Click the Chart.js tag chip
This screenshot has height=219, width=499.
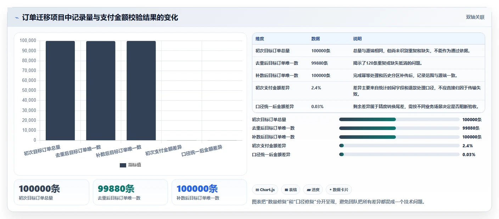[265, 190]
